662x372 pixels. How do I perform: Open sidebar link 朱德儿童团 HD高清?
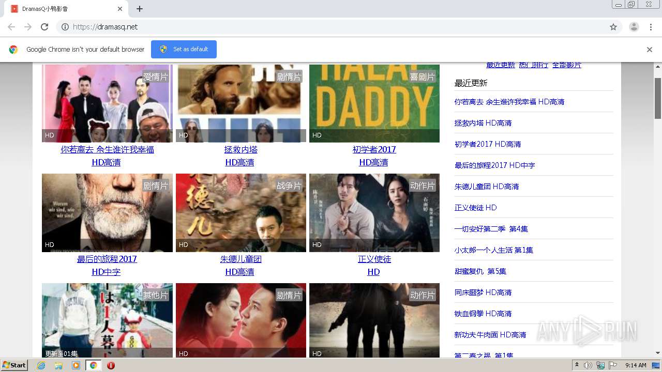coord(487,187)
